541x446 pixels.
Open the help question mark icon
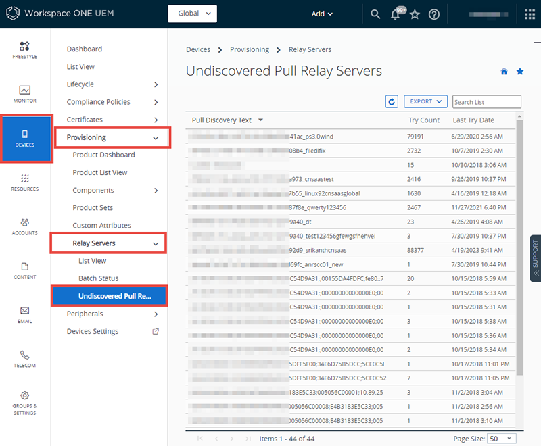(x=434, y=14)
